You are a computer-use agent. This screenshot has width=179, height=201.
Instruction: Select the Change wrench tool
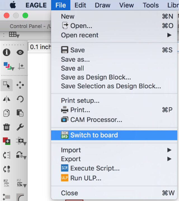pos(20,127)
